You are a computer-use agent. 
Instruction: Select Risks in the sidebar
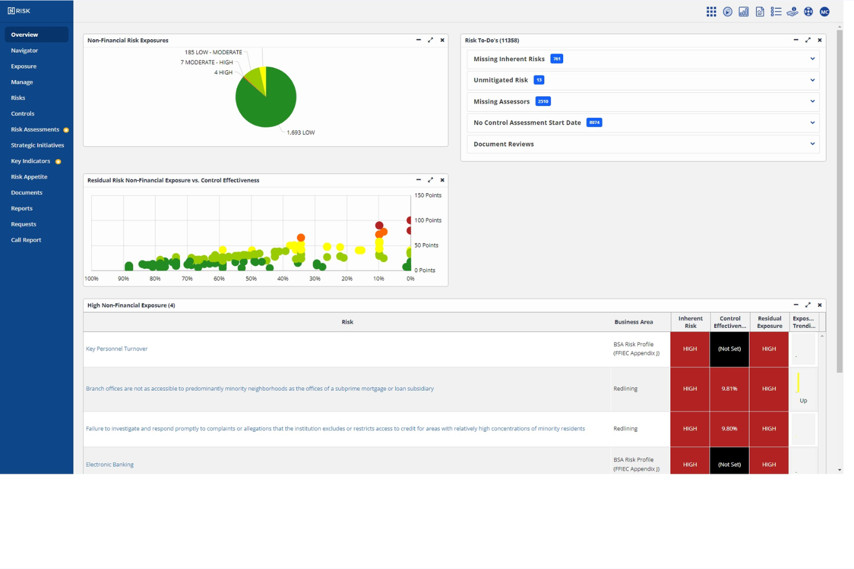click(x=18, y=97)
